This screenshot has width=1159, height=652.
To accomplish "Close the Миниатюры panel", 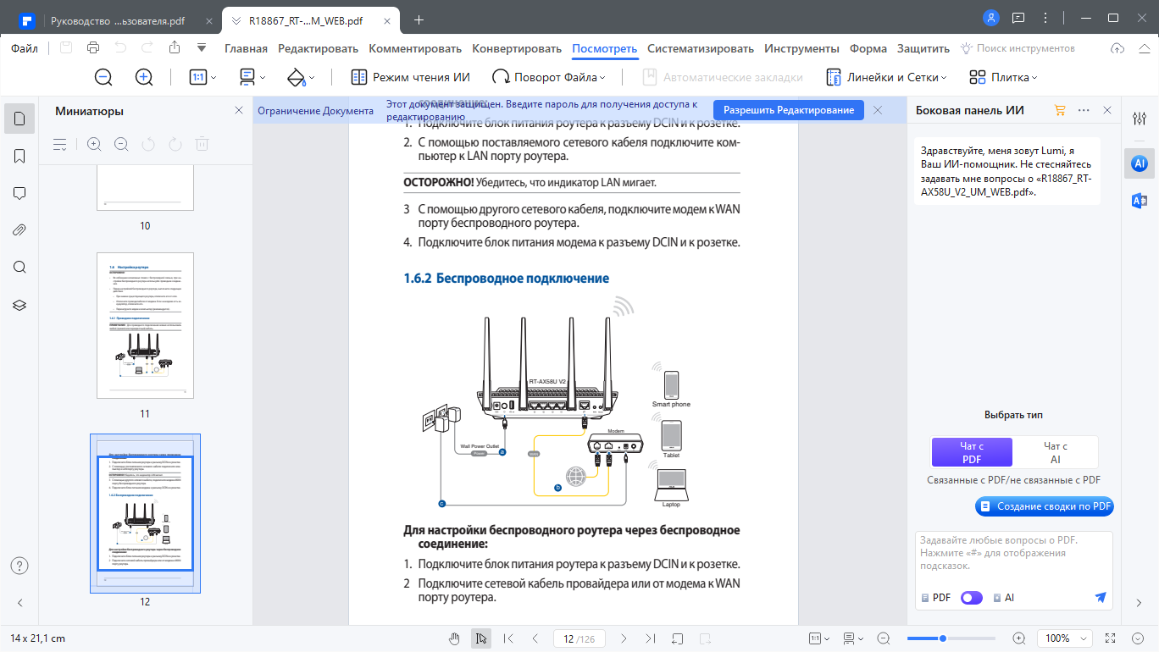I will pyautogui.click(x=238, y=110).
